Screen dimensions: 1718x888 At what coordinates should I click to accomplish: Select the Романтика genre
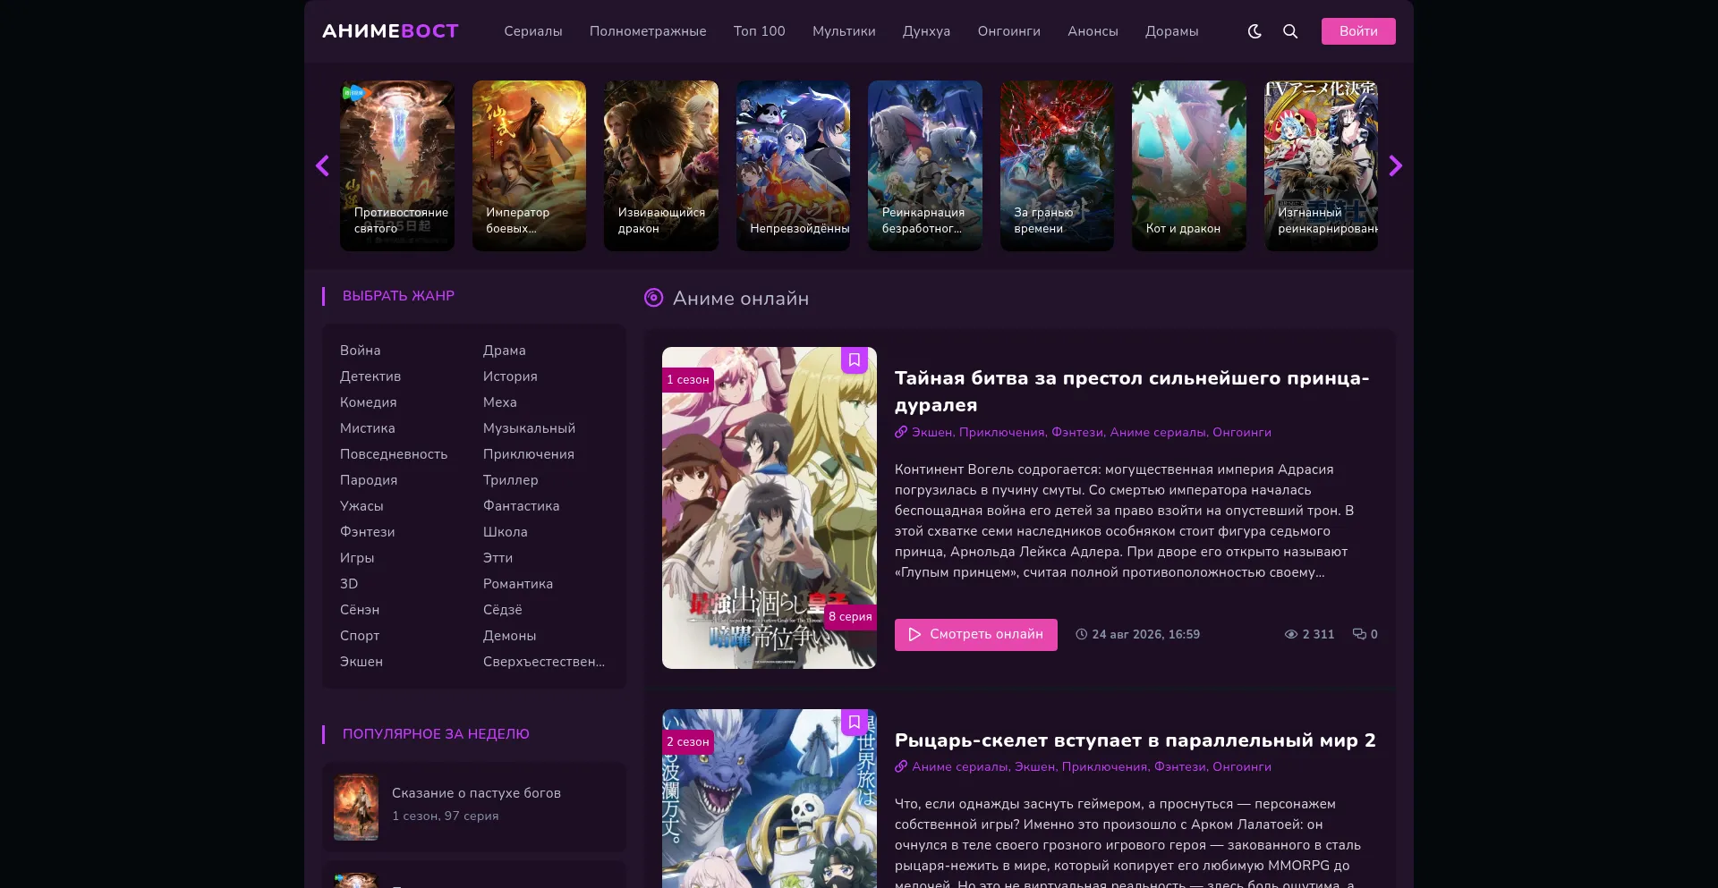518,584
